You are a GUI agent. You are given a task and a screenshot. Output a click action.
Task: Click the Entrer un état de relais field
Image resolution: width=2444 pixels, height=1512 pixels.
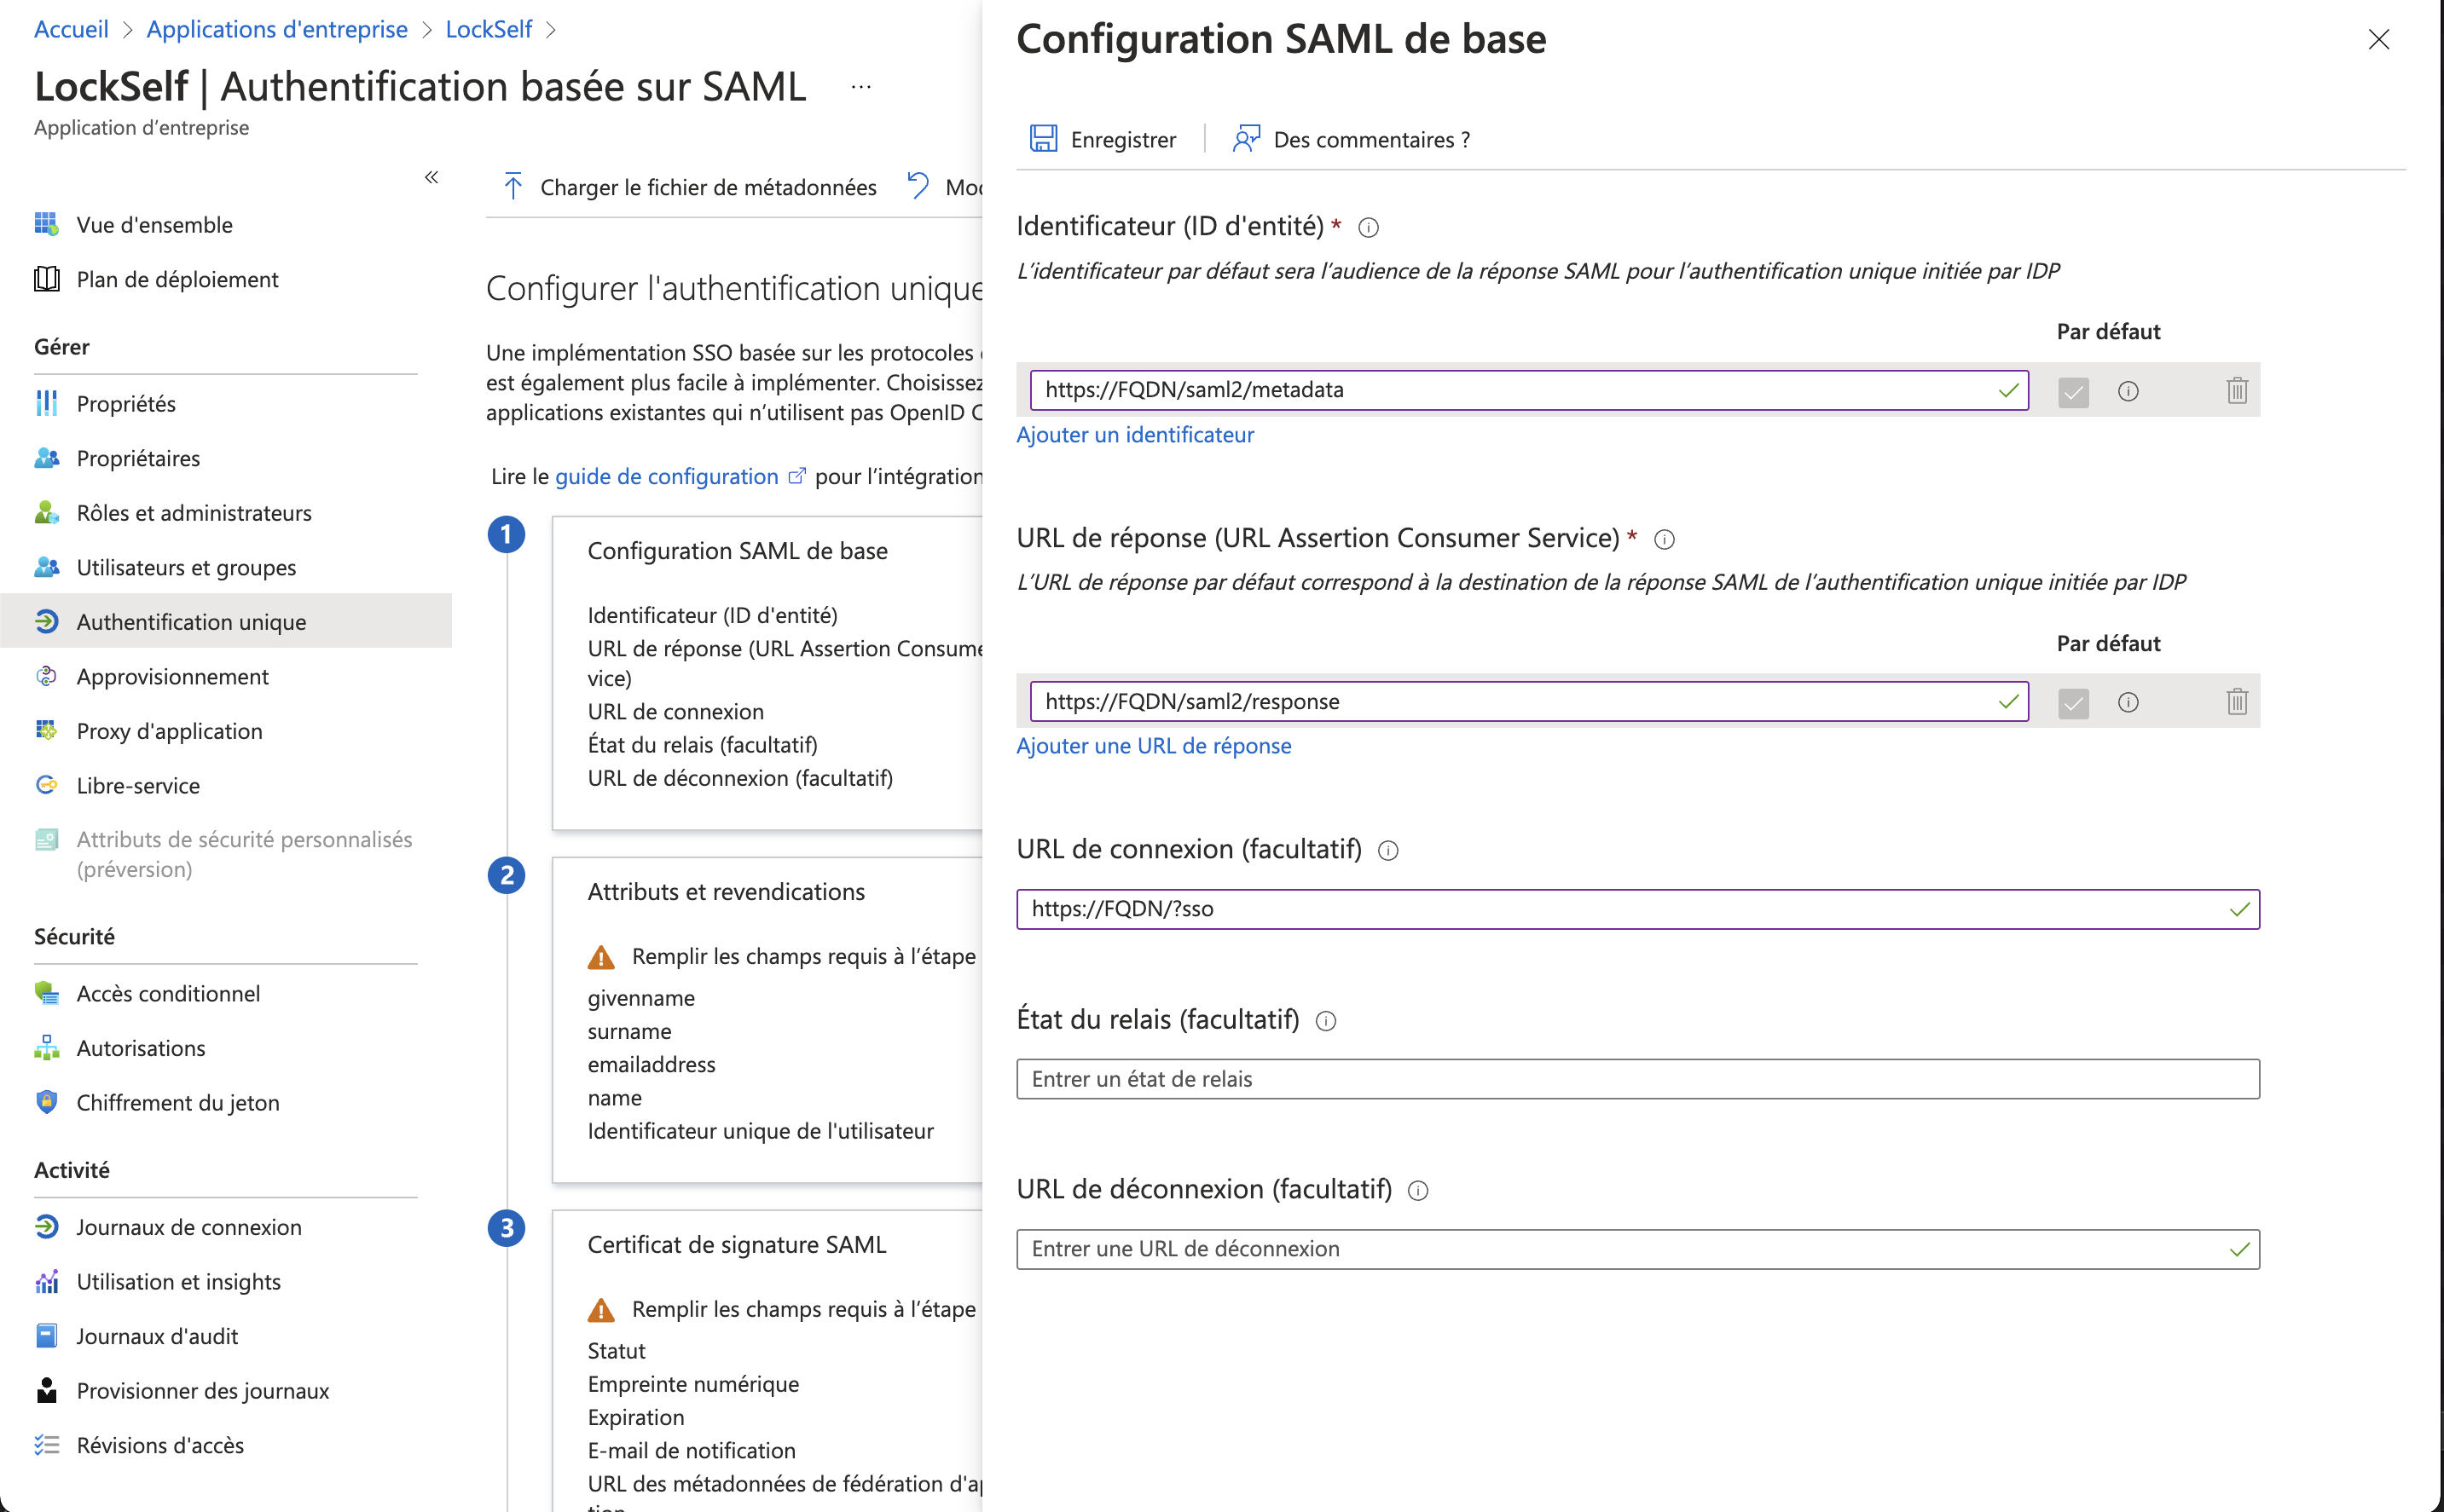[1637, 1079]
